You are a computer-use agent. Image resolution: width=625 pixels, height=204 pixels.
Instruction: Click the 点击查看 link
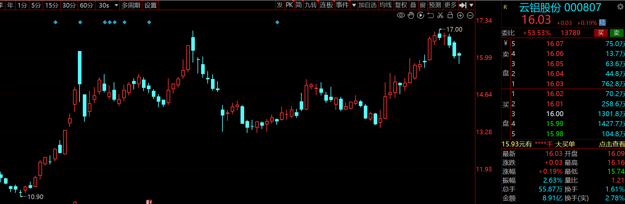[x=612, y=144]
